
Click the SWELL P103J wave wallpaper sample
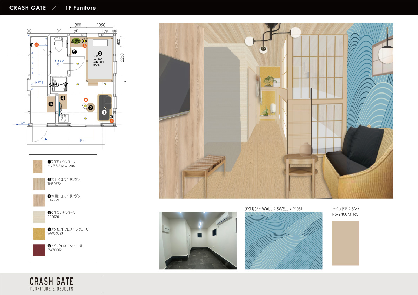click(x=283, y=240)
